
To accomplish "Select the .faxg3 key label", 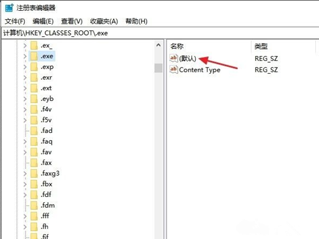I will (50, 174).
